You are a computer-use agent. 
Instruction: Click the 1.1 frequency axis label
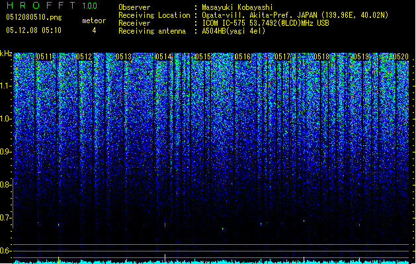6,86
